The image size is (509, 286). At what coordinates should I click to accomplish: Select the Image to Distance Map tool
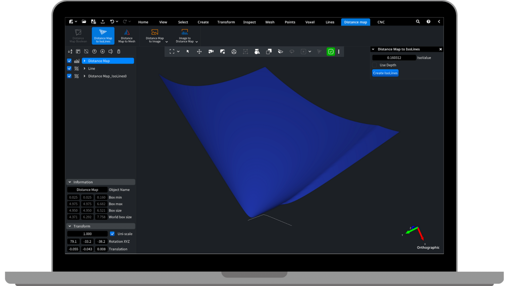click(x=184, y=35)
